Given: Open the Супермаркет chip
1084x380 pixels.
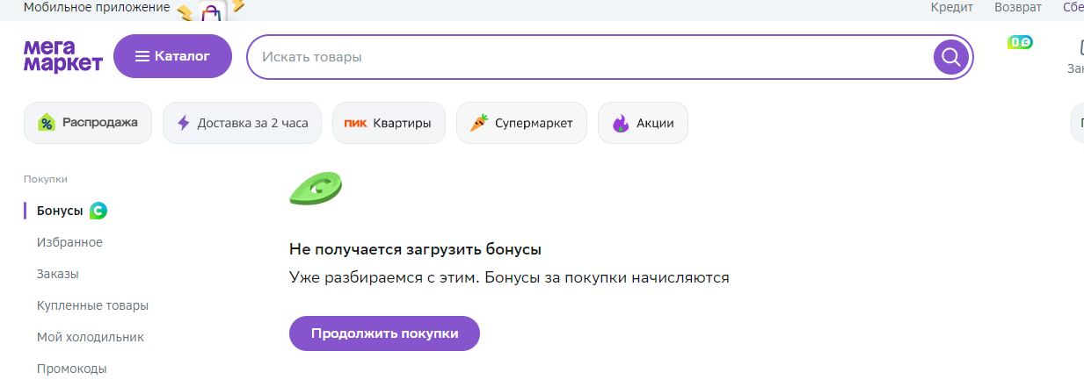Looking at the screenshot, I should tap(521, 123).
